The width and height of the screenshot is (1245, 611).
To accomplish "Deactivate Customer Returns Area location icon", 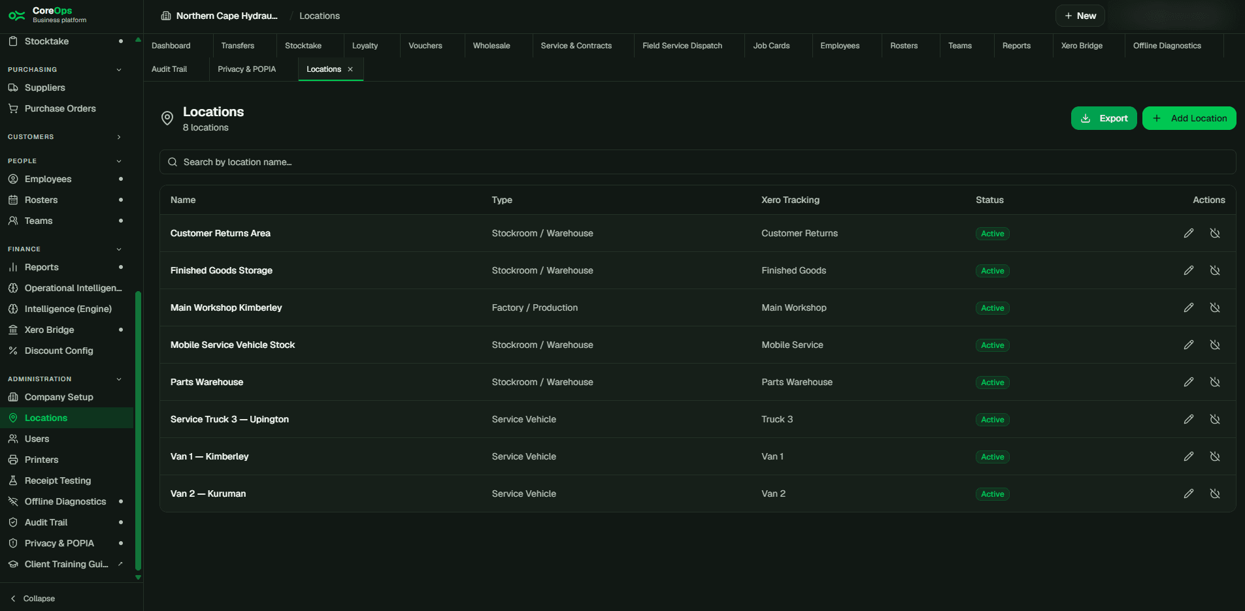I will (1215, 233).
